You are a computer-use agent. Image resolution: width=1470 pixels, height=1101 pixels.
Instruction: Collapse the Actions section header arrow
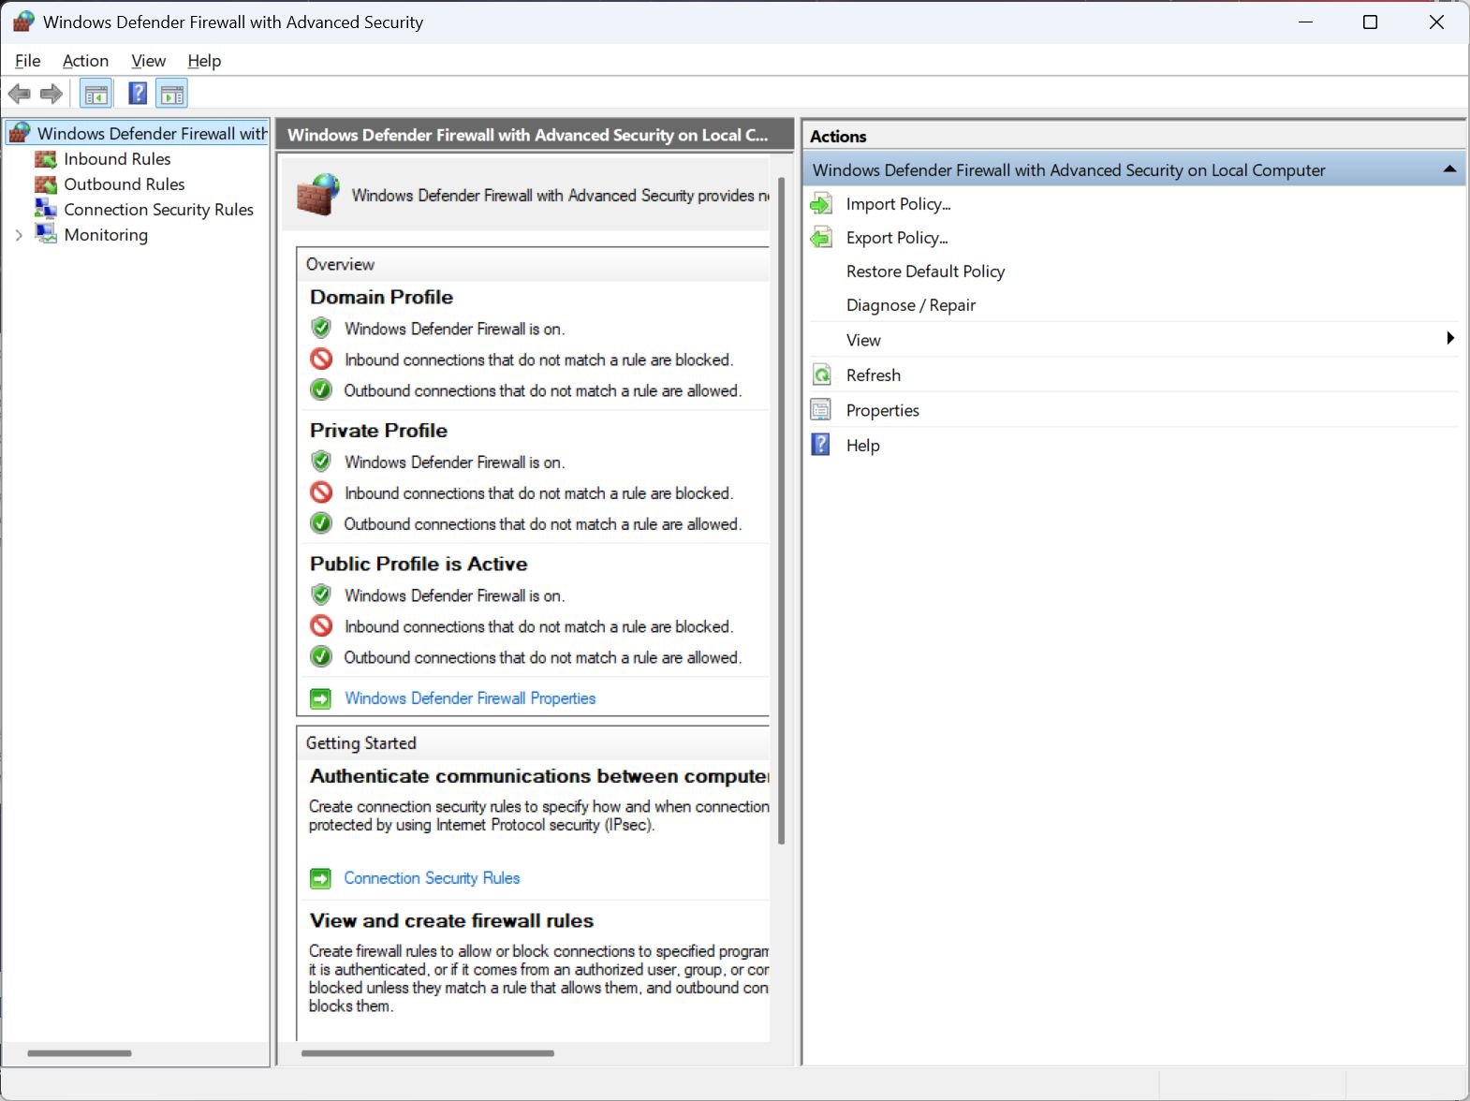1449,169
